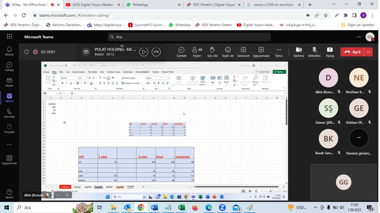This screenshot has width=380, height=213.
Task: Click the recording indicator icon
Action: (x=35, y=52)
